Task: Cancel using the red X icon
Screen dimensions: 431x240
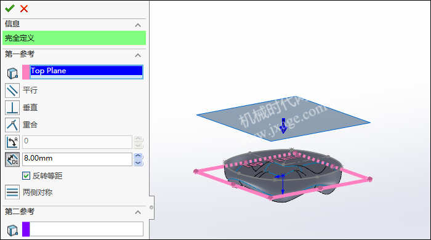Action: pyautogui.click(x=24, y=9)
